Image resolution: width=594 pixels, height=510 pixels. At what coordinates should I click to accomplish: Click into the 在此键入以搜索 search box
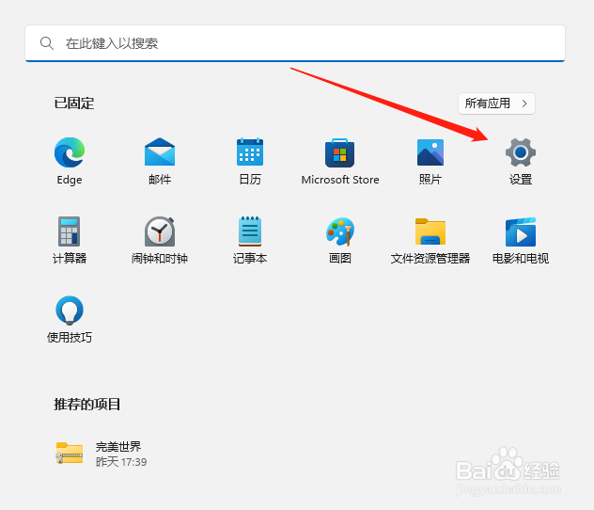(x=295, y=43)
